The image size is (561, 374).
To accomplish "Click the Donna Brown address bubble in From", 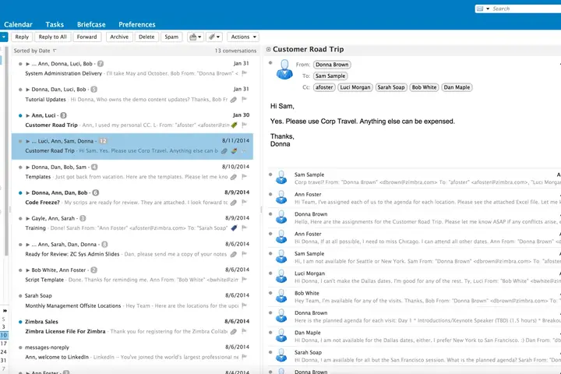I will tap(332, 65).
